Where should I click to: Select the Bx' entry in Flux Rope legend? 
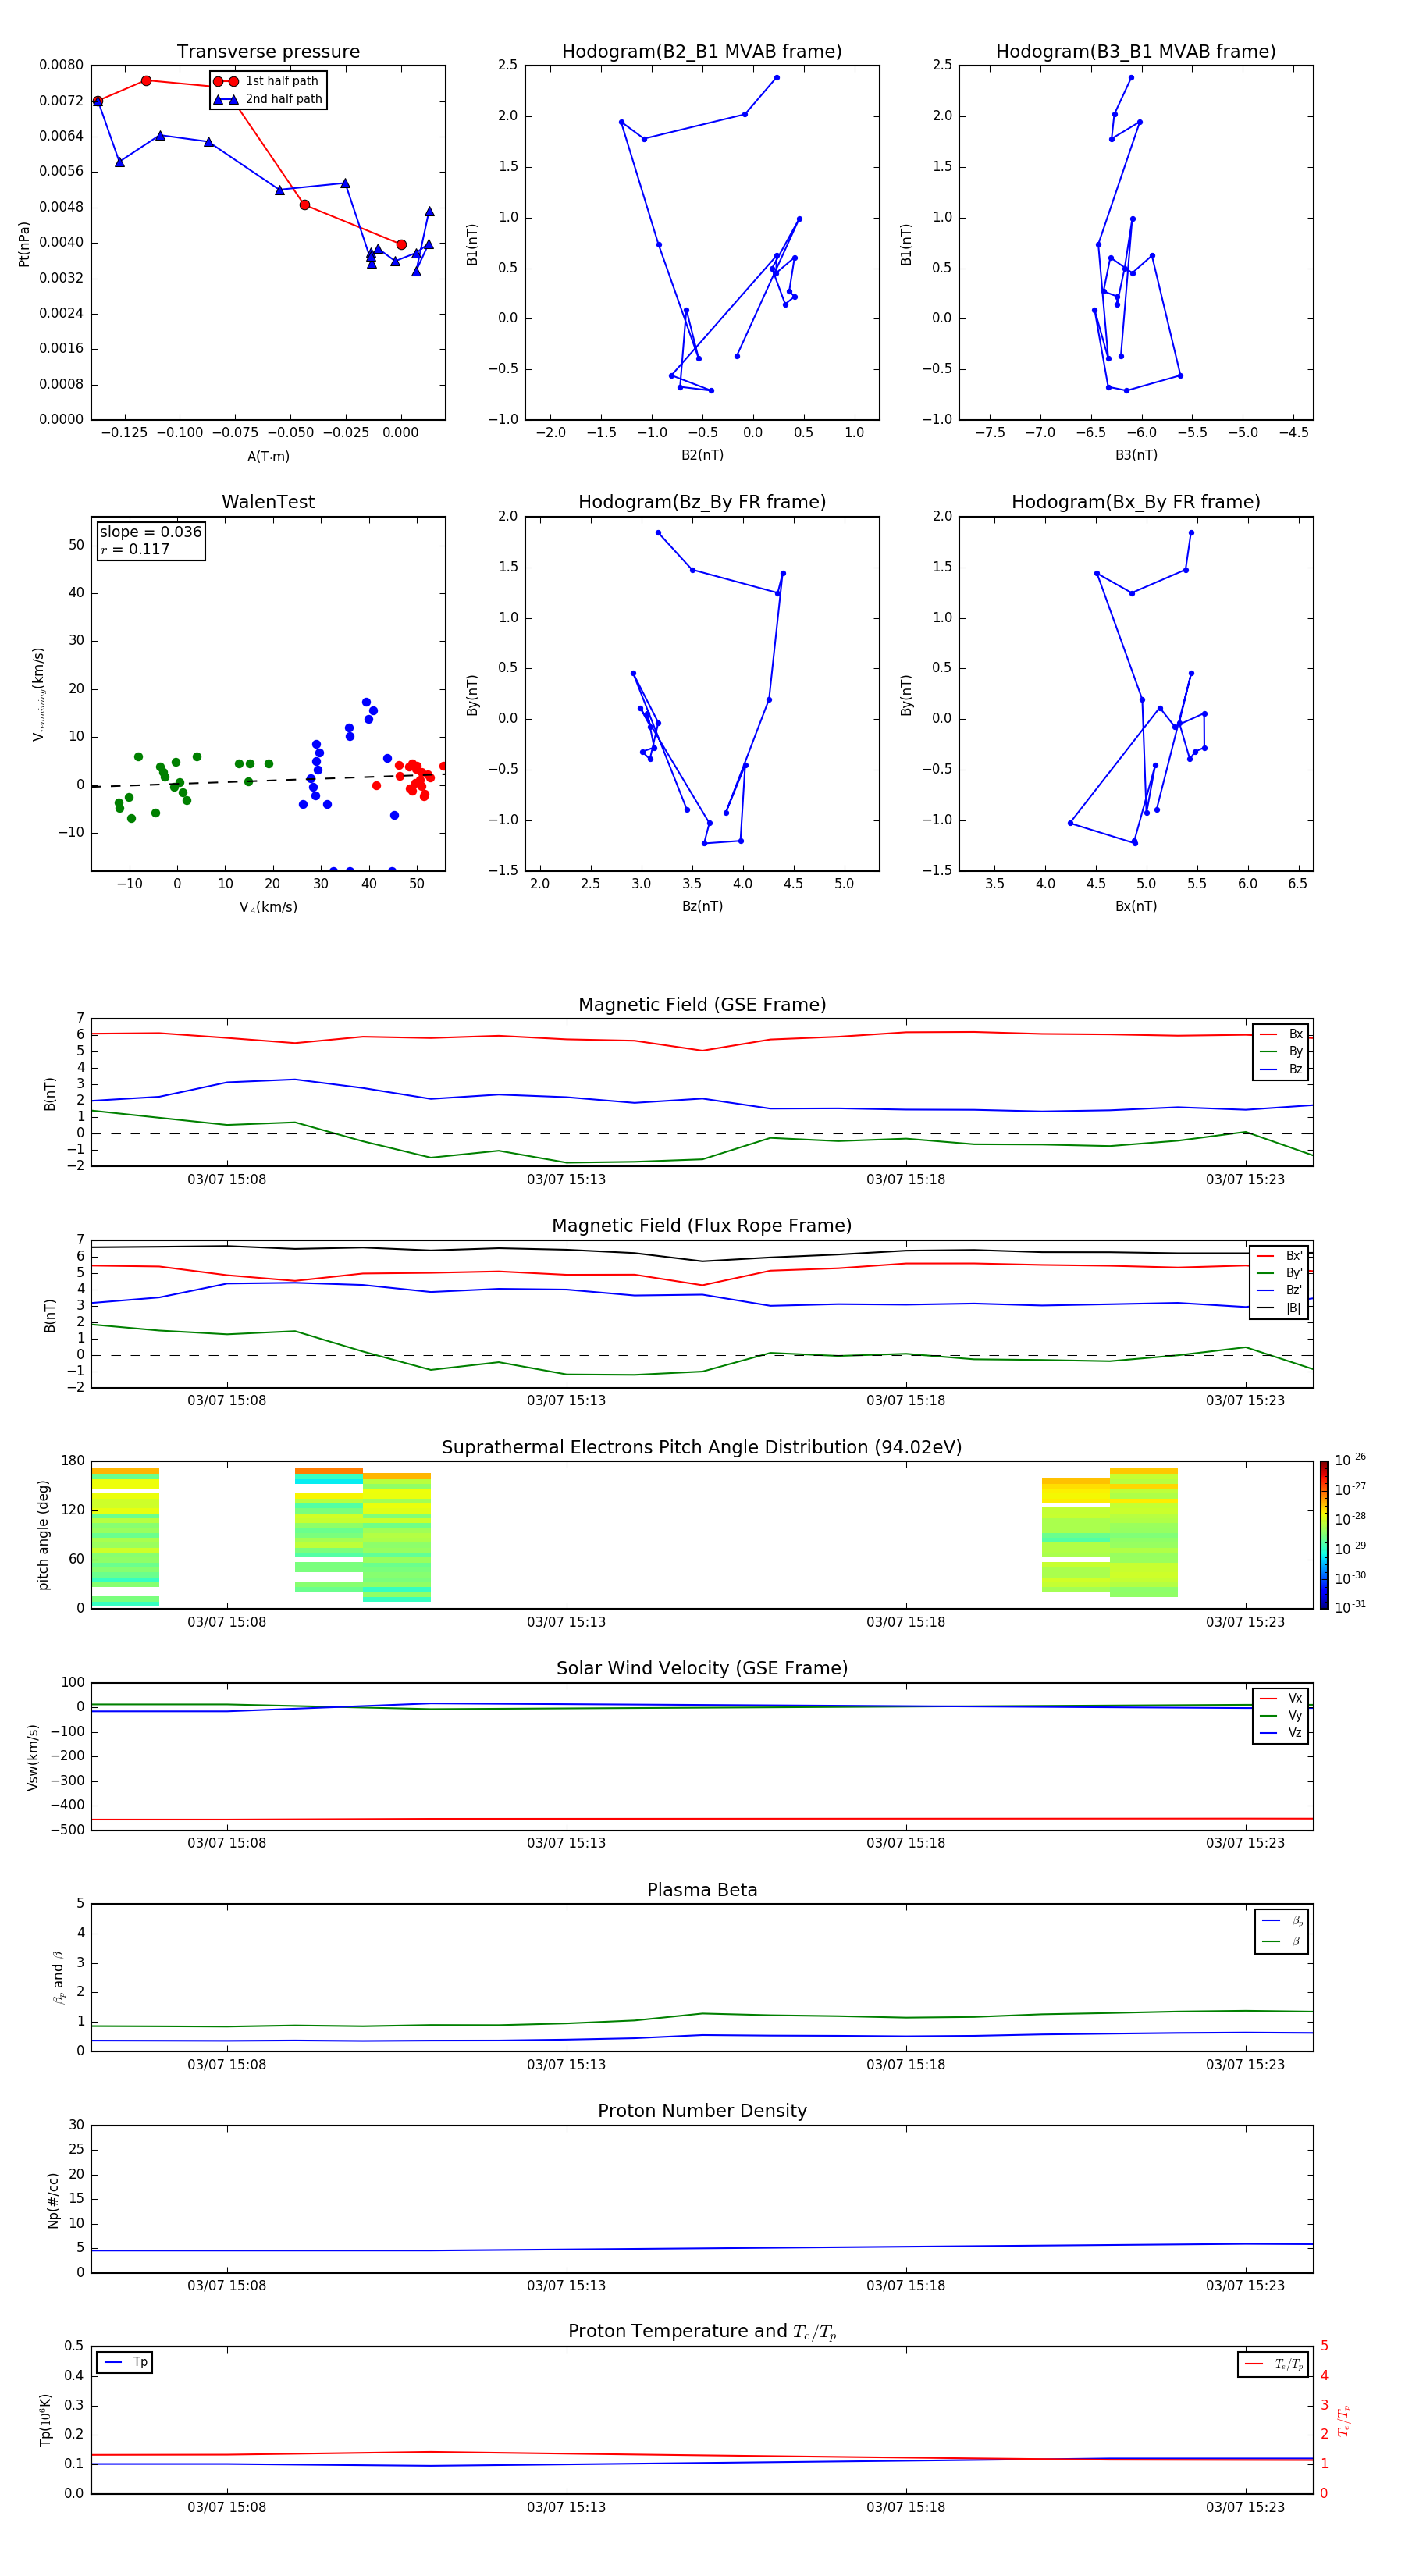coord(1280,1256)
